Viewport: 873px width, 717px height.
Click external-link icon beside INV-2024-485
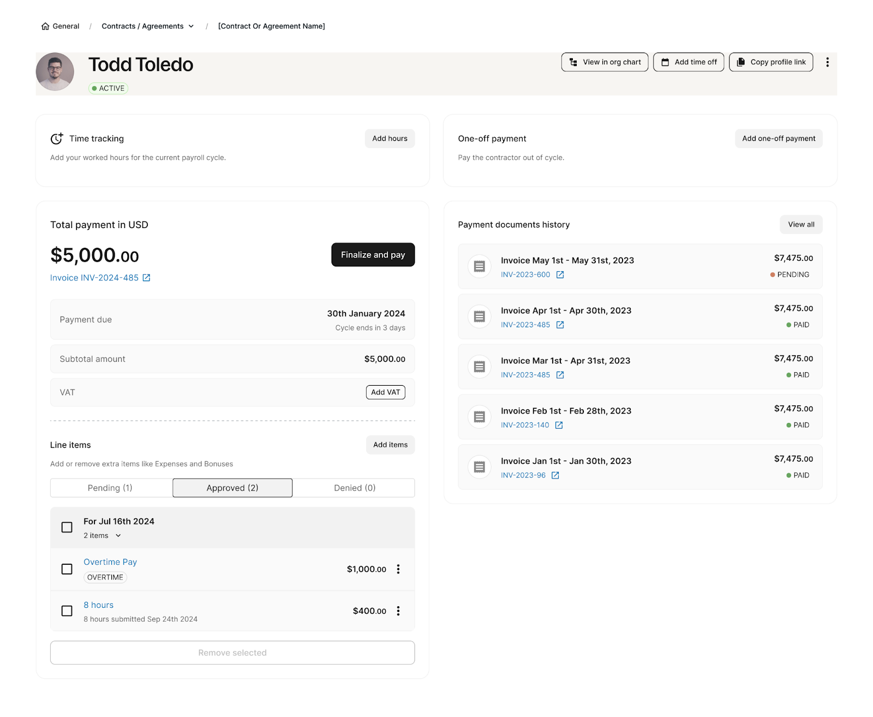pos(146,278)
